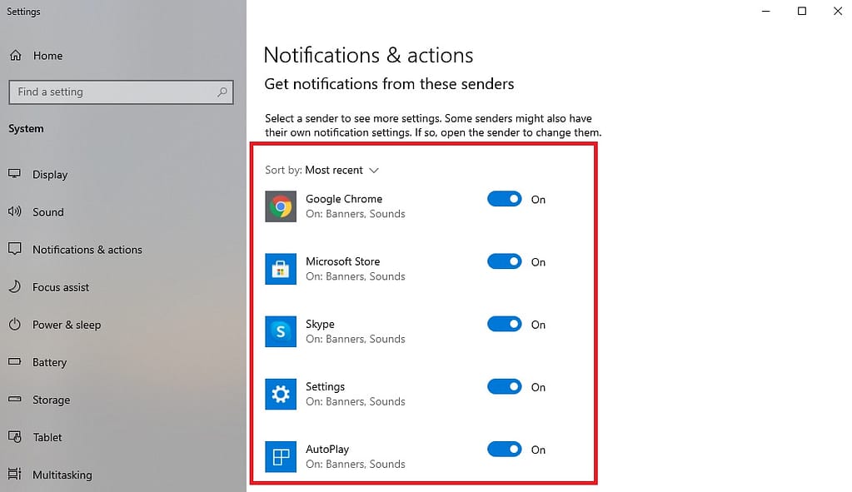The height and width of the screenshot is (492, 852).
Task: Click the Display sidebar icon
Action: [x=15, y=174]
